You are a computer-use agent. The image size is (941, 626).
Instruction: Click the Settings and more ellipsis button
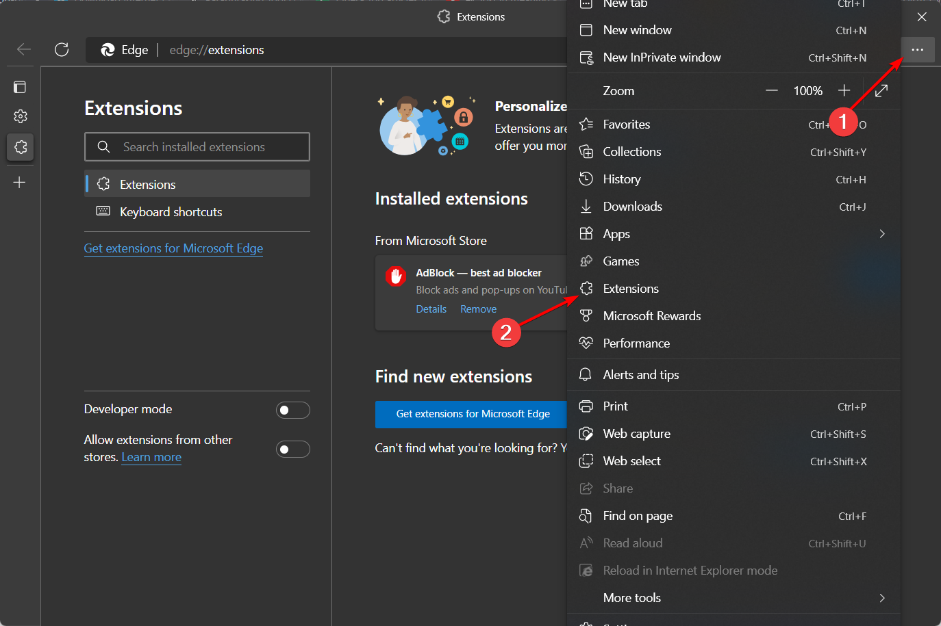pos(917,50)
